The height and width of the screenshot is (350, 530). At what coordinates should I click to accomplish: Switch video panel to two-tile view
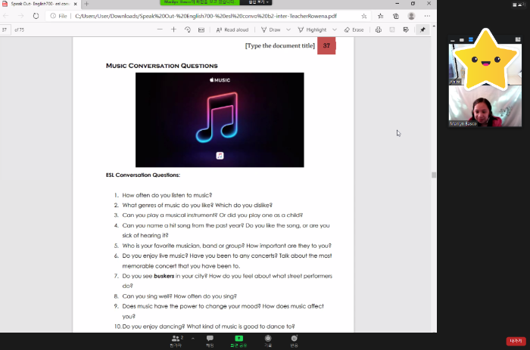(470, 40)
